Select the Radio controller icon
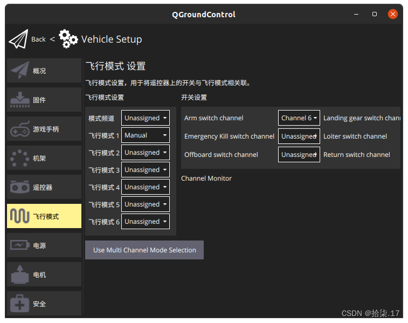Screen dimensions: 408x323 (20, 187)
